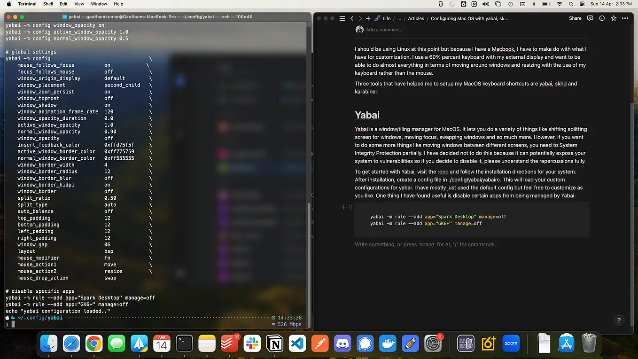The height and width of the screenshot is (359, 638).
Task: Open version history via the clock icon
Action: (602, 18)
